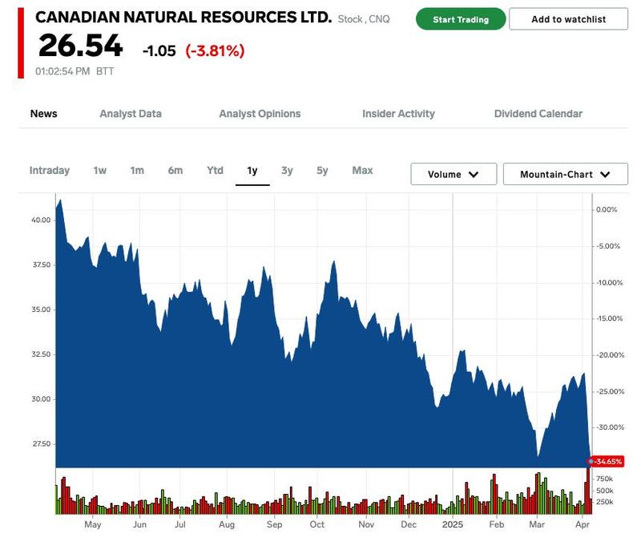Switch chart to 5y range
The height and width of the screenshot is (550, 641).
point(322,171)
